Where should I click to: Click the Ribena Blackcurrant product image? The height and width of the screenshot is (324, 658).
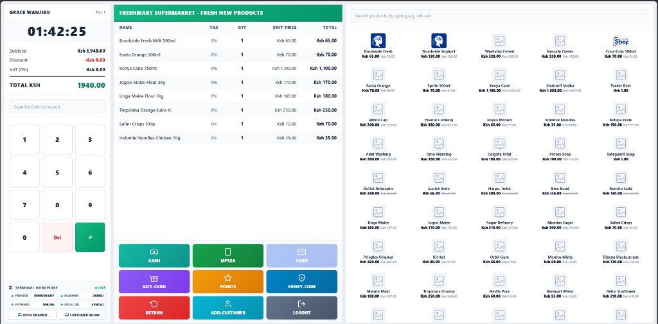(x=621, y=246)
